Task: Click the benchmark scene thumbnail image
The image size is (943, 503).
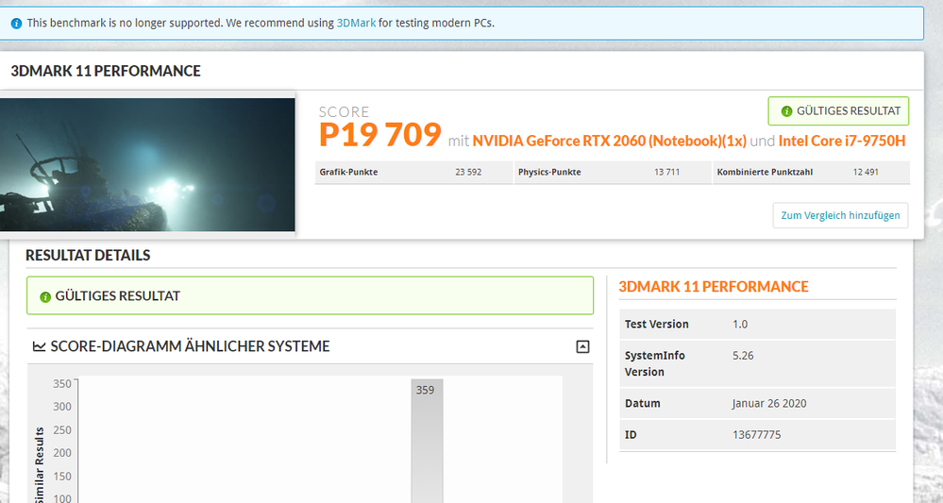Action: (x=147, y=164)
